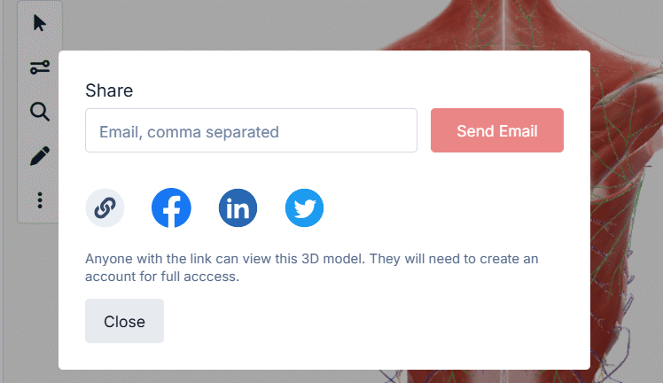Share the model on Facebook
This screenshot has height=383, width=663.
click(x=171, y=208)
